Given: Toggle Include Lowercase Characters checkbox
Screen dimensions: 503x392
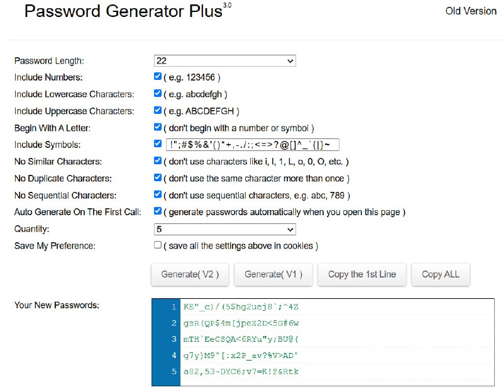Looking at the screenshot, I should (158, 94).
